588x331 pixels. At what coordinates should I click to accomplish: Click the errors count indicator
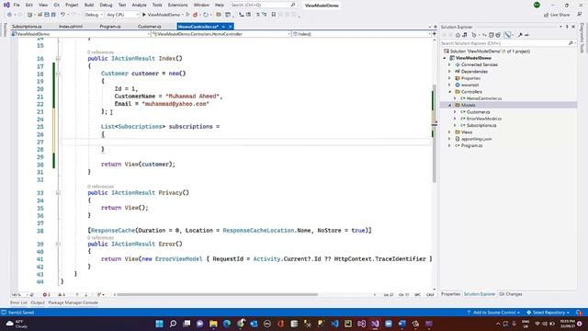[47, 295]
